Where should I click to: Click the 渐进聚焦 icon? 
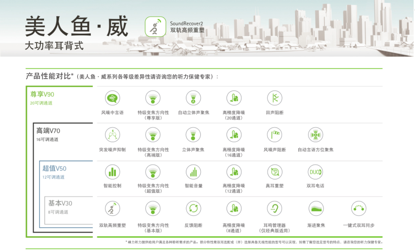point(316,208)
